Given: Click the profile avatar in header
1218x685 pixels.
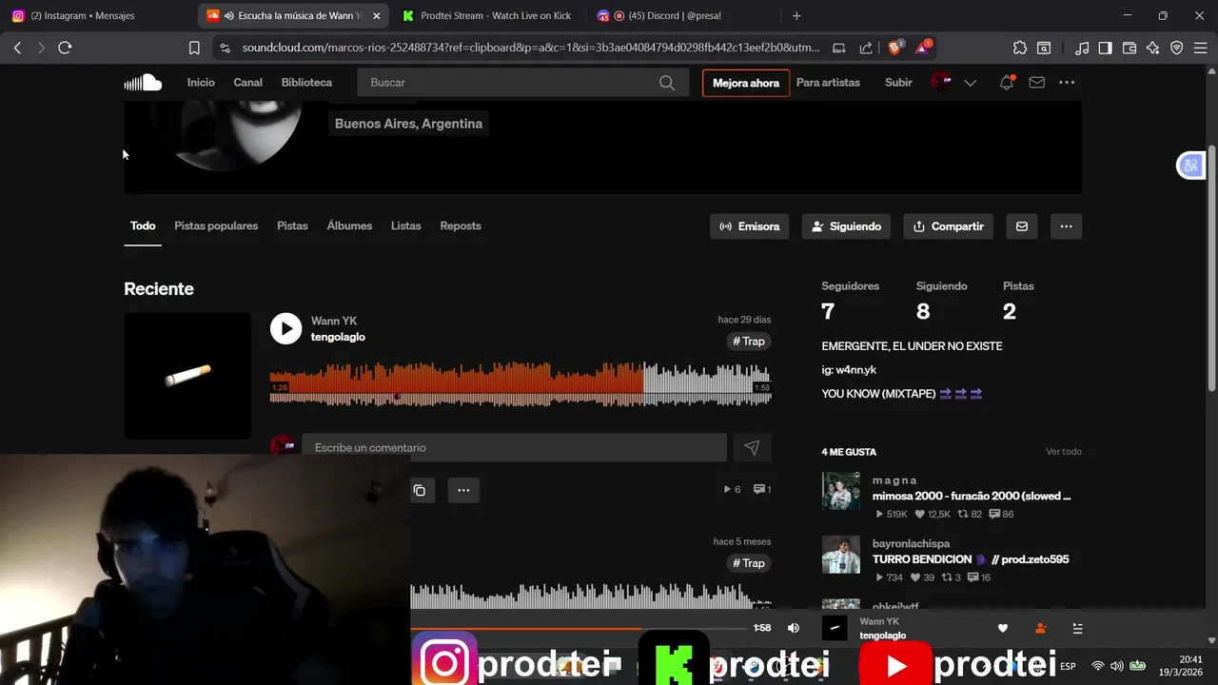Looking at the screenshot, I should pyautogui.click(x=941, y=83).
